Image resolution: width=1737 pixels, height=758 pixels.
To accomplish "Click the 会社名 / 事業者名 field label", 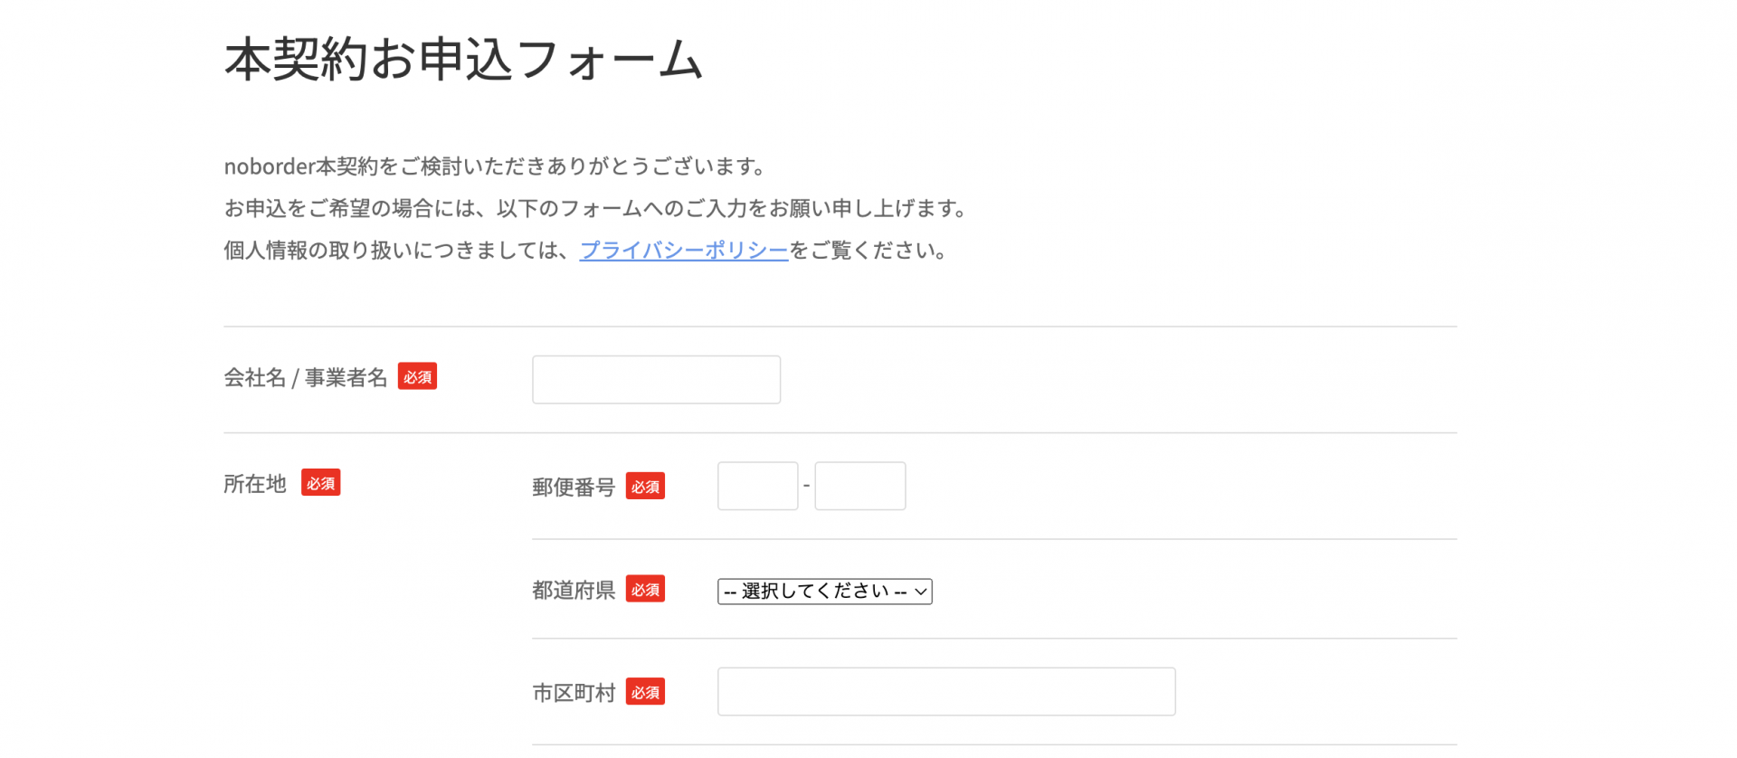I will coord(306,377).
